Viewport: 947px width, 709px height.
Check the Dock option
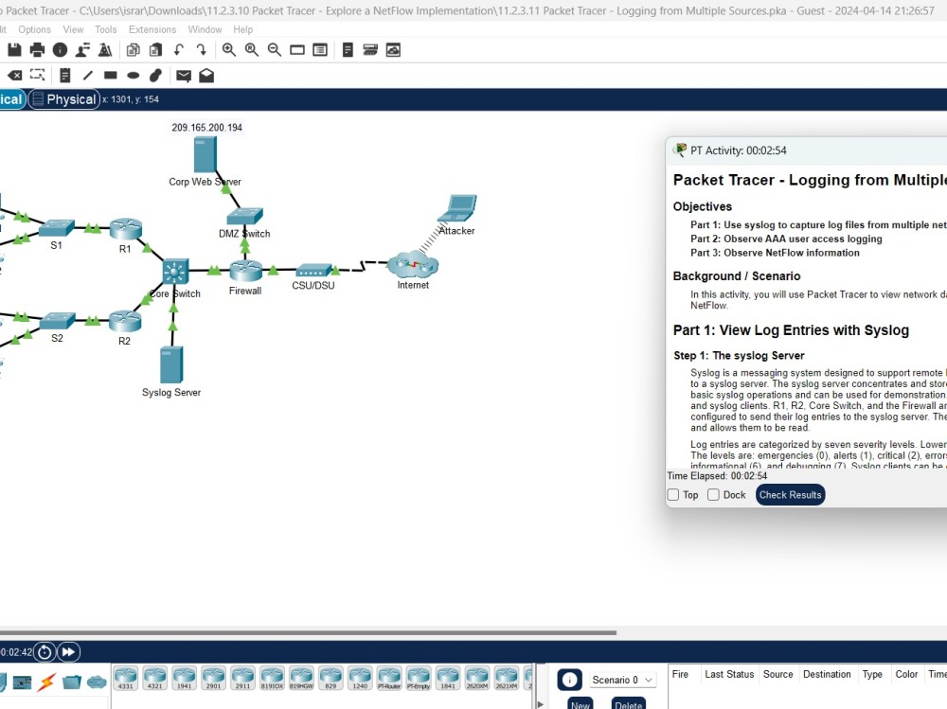(712, 494)
